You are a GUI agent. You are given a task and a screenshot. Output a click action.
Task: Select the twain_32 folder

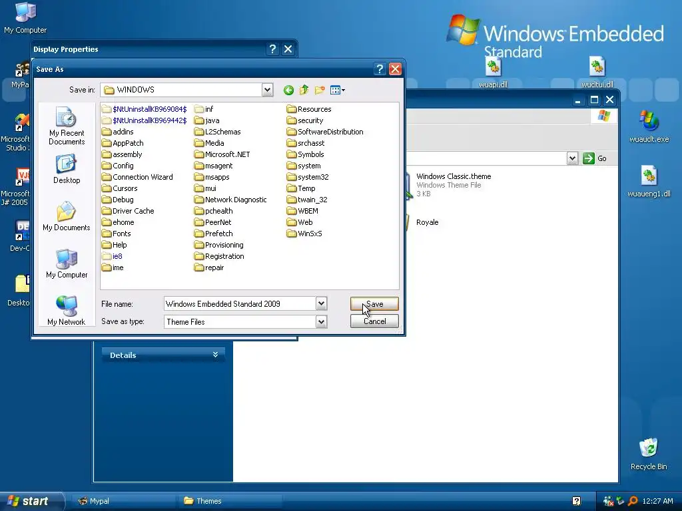coord(308,200)
